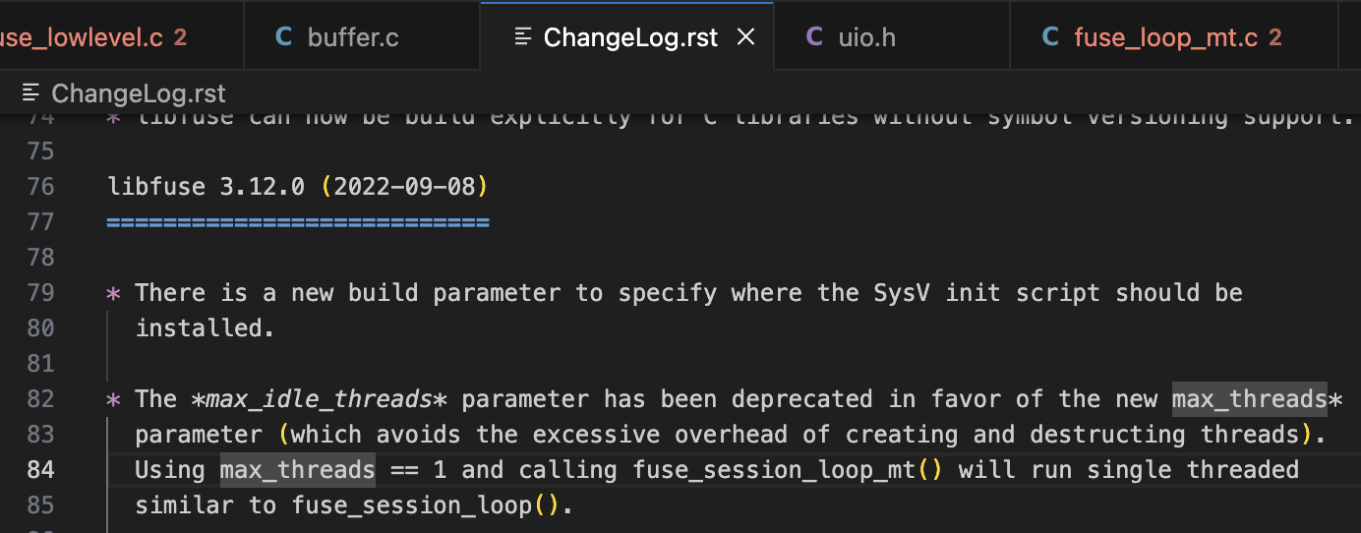Click ChangeLog.rst text in the breadcrumb bar
The height and width of the screenshot is (533, 1361).
click(139, 93)
